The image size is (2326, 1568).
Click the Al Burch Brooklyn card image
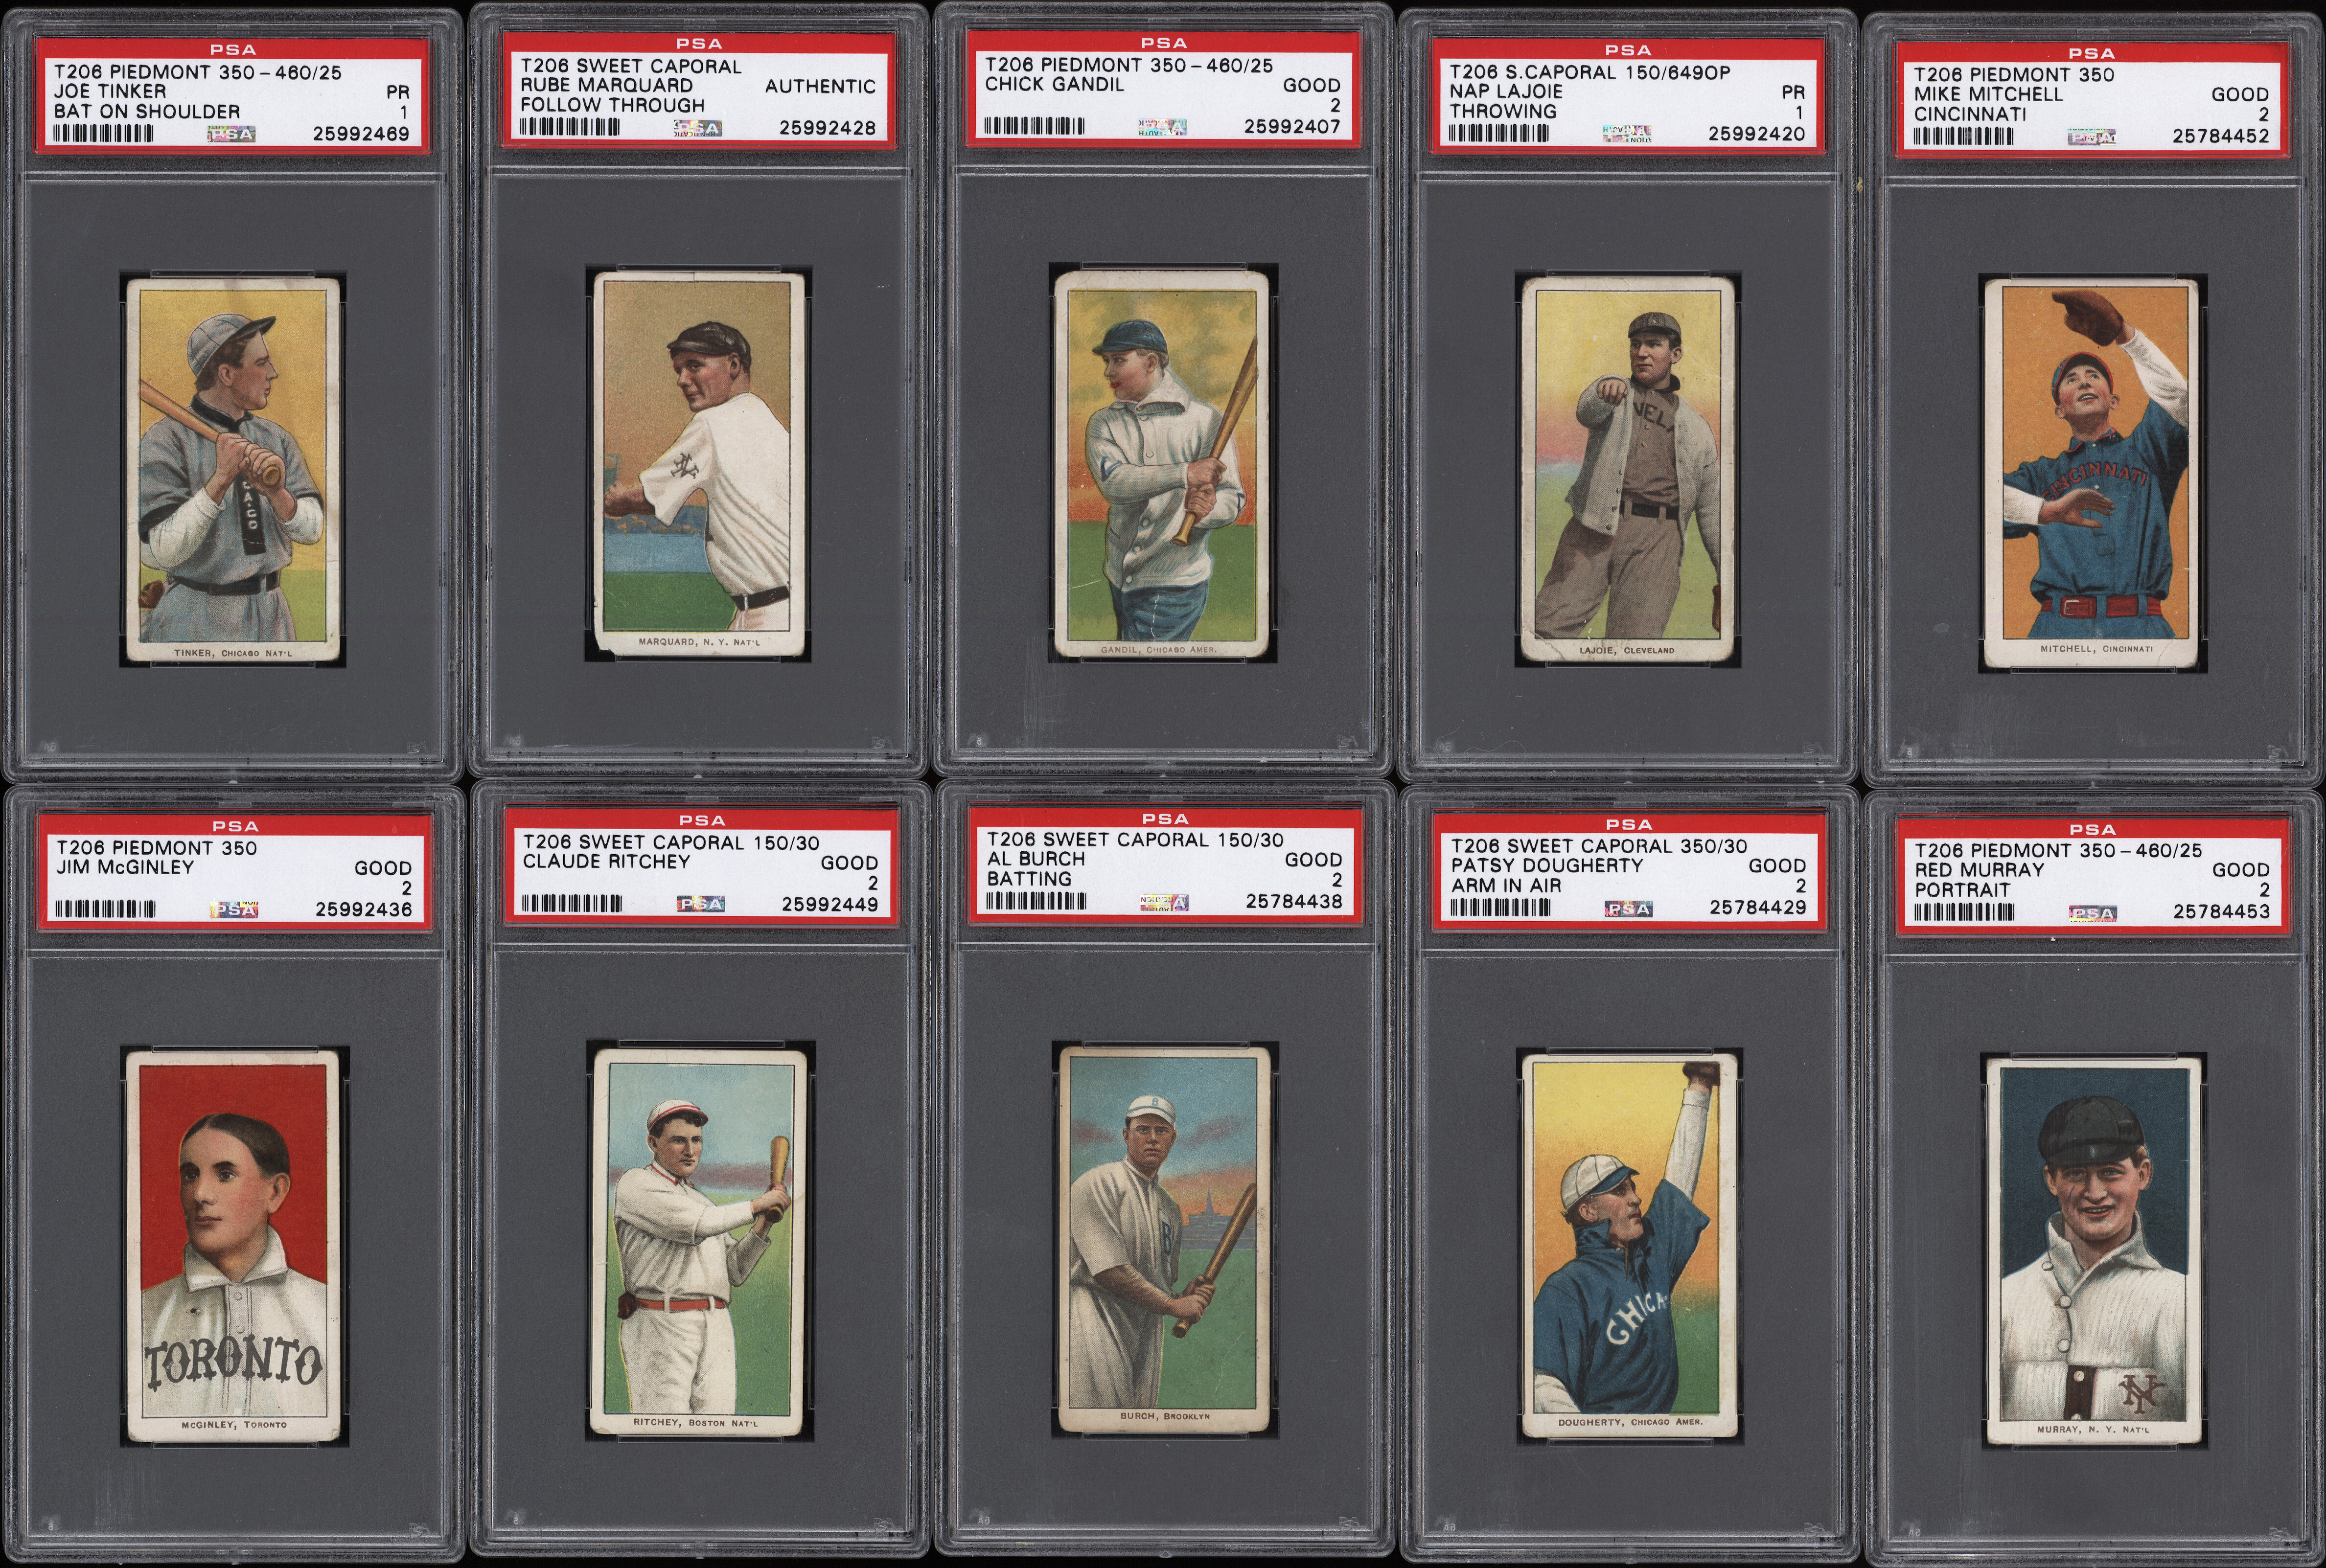pos(1164,1239)
